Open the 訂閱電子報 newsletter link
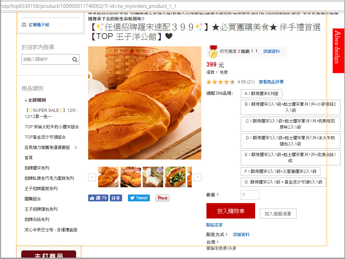 [x=39, y=25]
